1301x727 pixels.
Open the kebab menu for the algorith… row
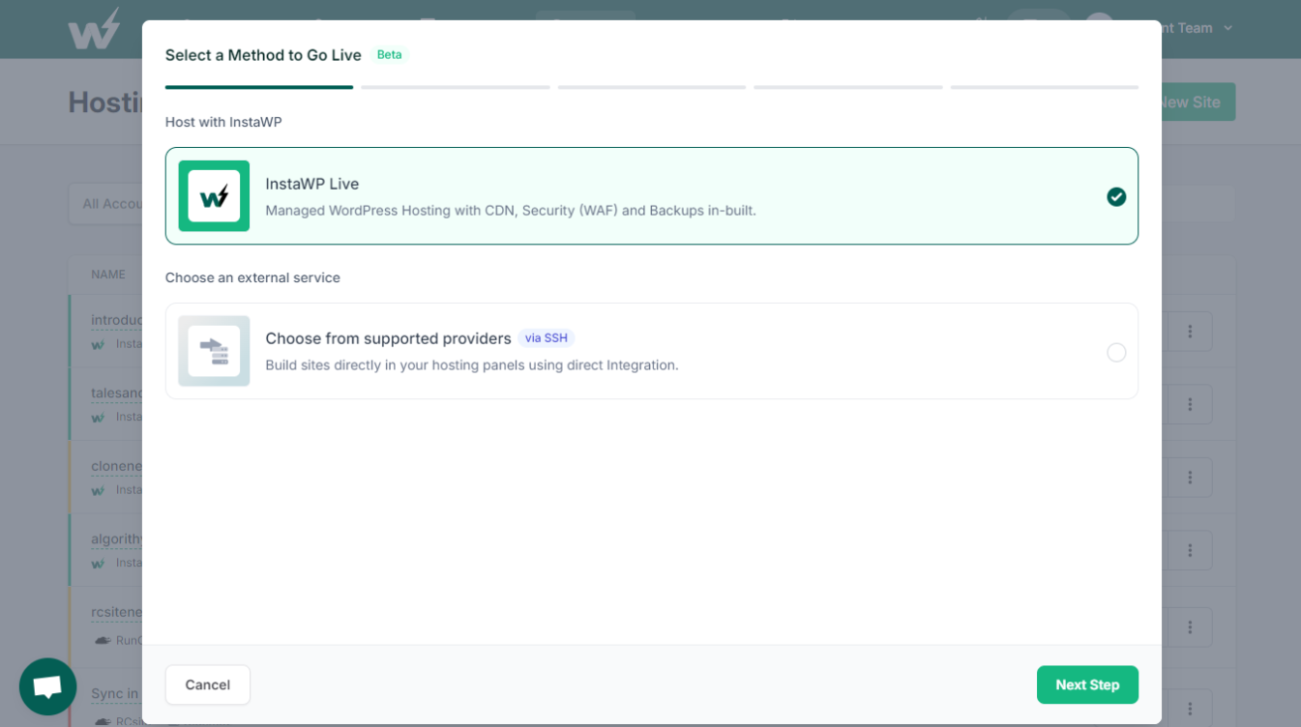coord(1190,550)
